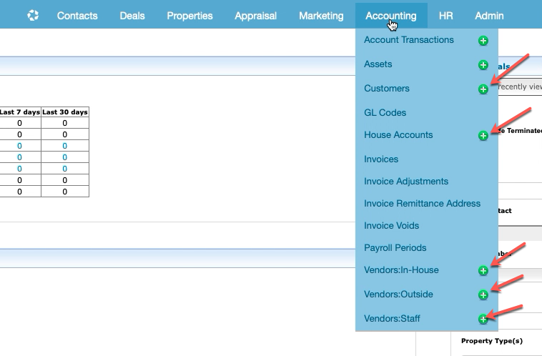Add new Vendors:Staff with plus icon
Image resolution: width=542 pixels, height=356 pixels.
(x=483, y=319)
